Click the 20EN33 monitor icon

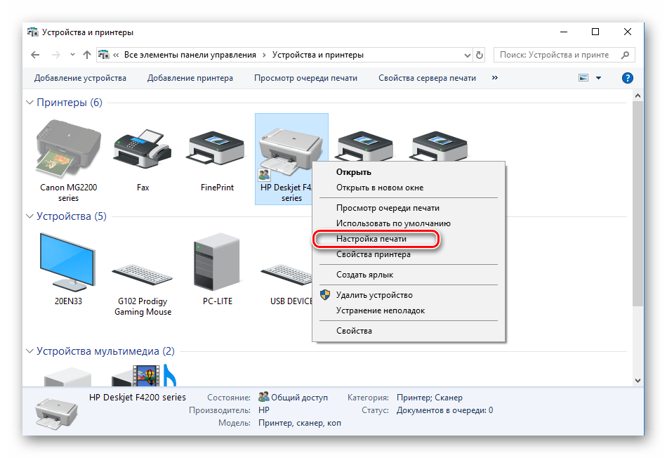click(x=68, y=261)
